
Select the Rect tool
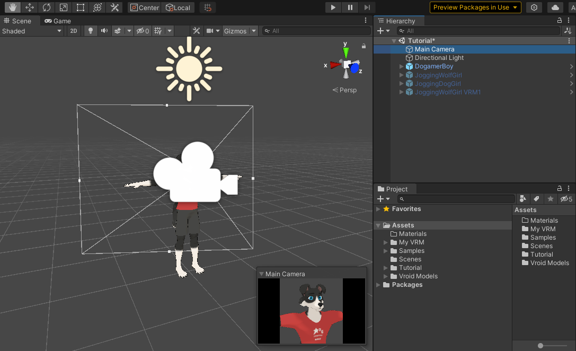tap(80, 7)
